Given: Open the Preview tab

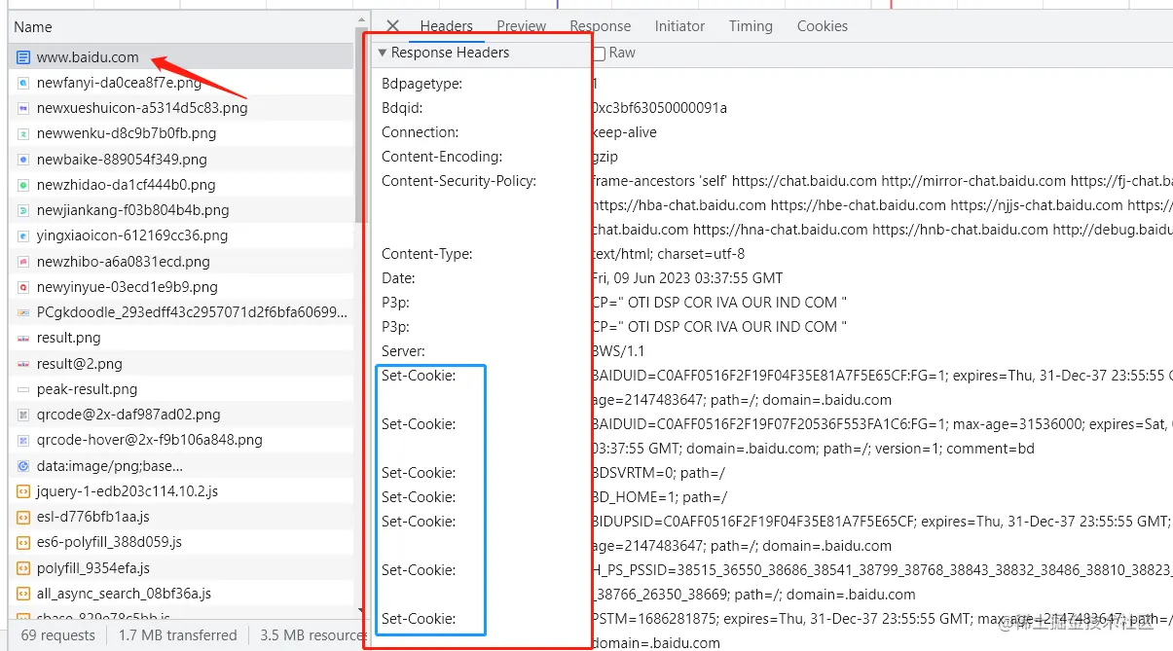Looking at the screenshot, I should click(x=522, y=26).
